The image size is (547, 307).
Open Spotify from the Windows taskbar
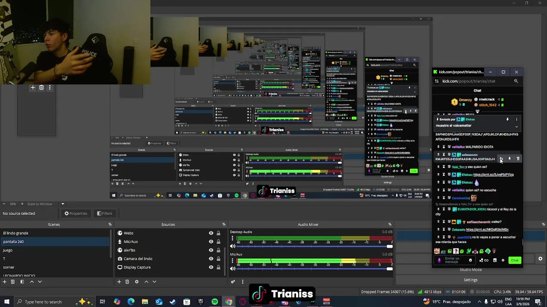pyautogui.click(x=215, y=302)
